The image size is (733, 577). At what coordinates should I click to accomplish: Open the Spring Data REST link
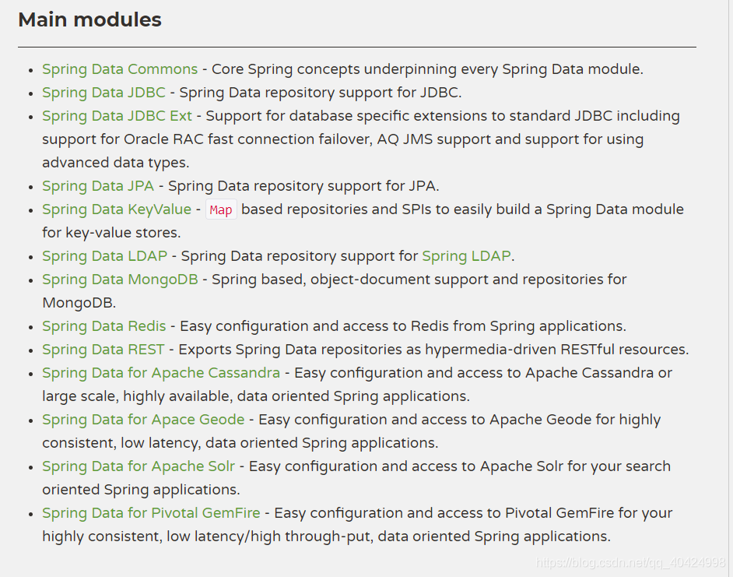click(103, 350)
